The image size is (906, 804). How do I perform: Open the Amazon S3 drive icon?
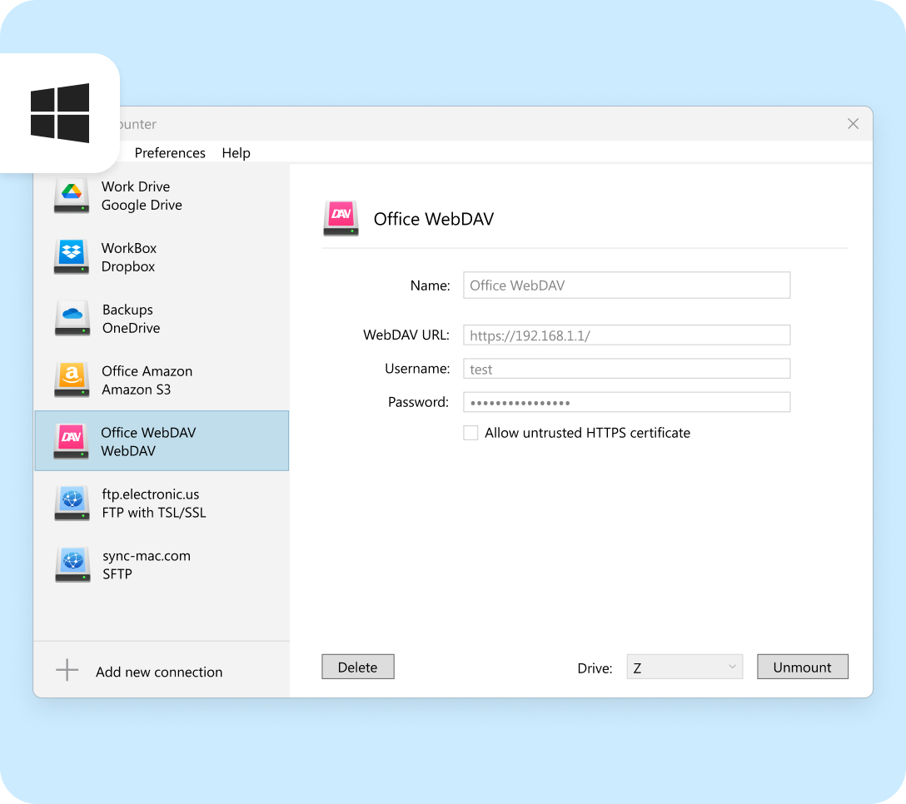[x=72, y=380]
